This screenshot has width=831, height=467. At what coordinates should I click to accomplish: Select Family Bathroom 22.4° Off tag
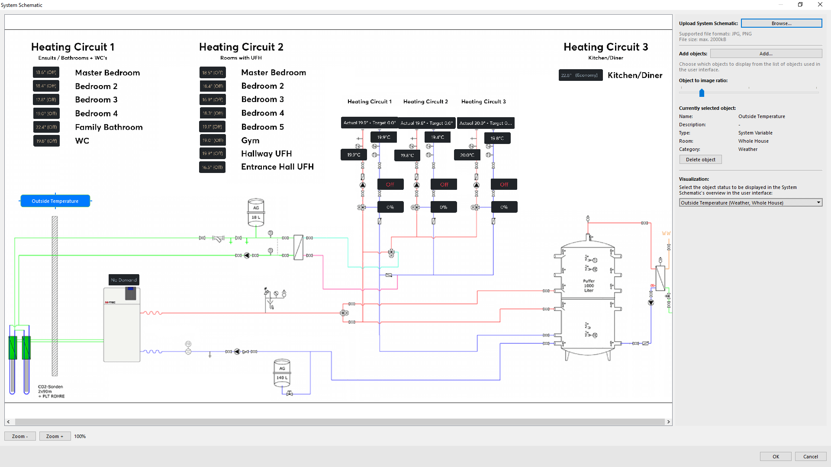46,127
